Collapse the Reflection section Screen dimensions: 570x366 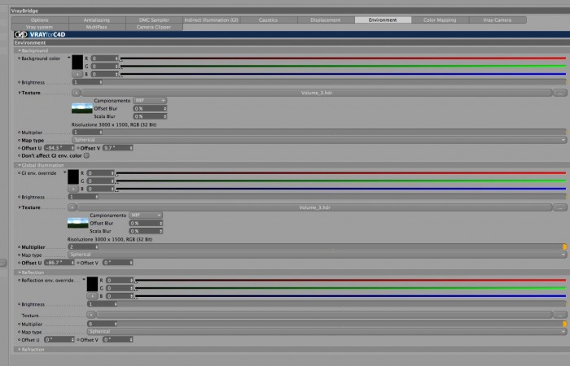20,272
